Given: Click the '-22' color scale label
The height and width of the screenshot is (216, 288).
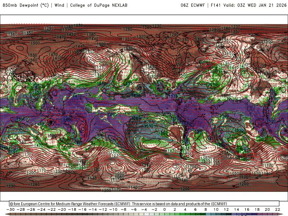Looking at the screenshot, I should (51, 210).
